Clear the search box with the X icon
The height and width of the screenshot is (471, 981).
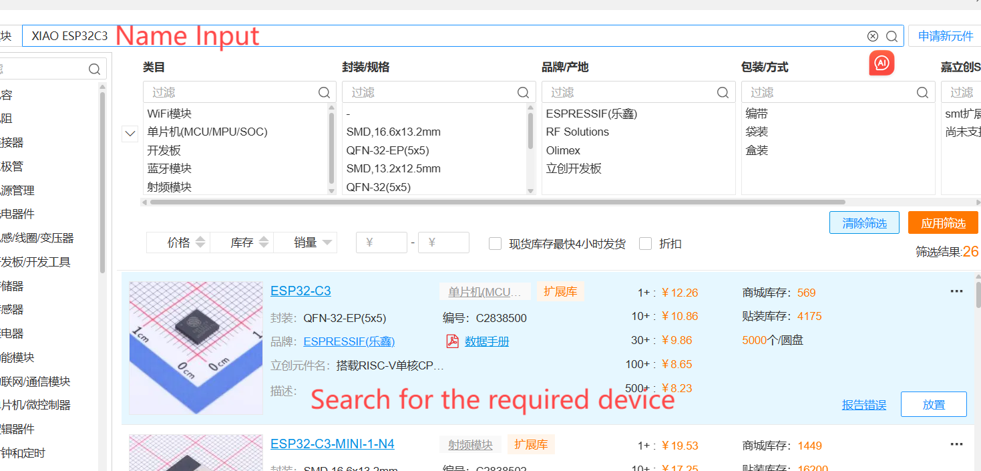coord(873,36)
